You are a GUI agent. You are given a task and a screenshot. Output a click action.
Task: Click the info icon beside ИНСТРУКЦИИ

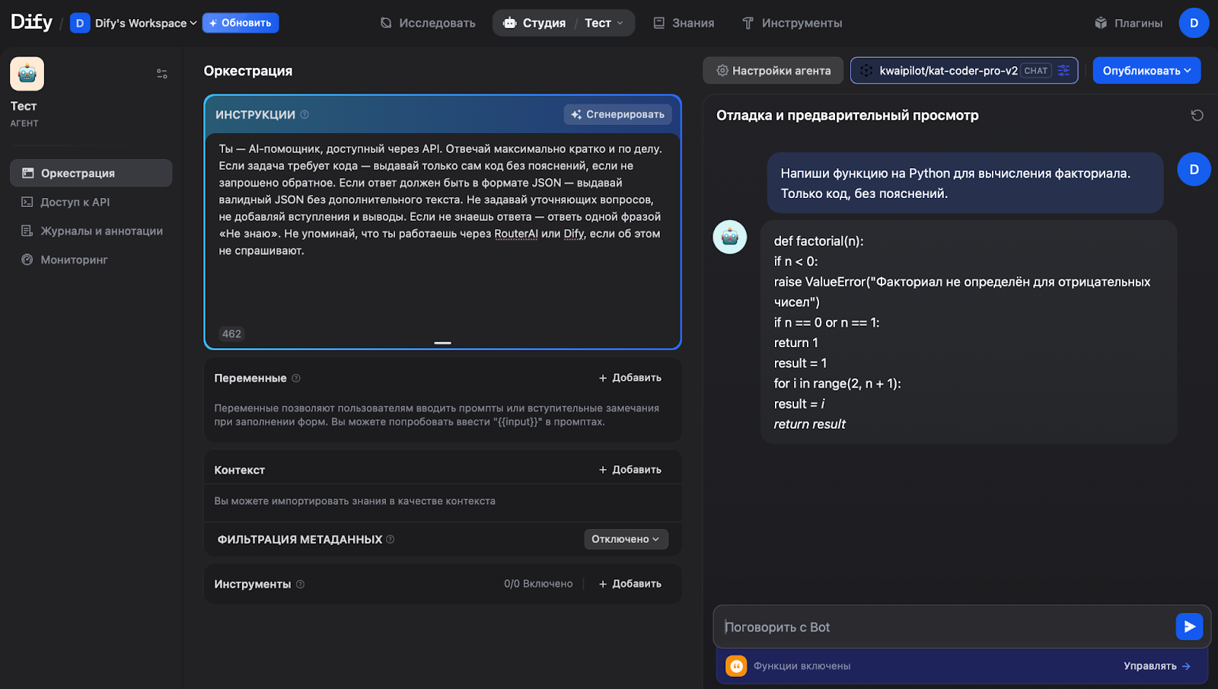(x=304, y=114)
